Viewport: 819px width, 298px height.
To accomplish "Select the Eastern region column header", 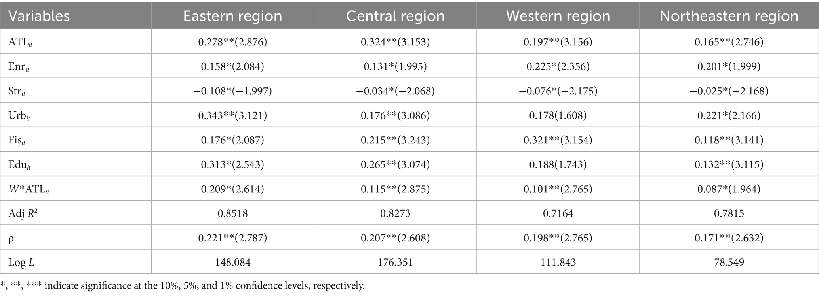I will [232, 16].
